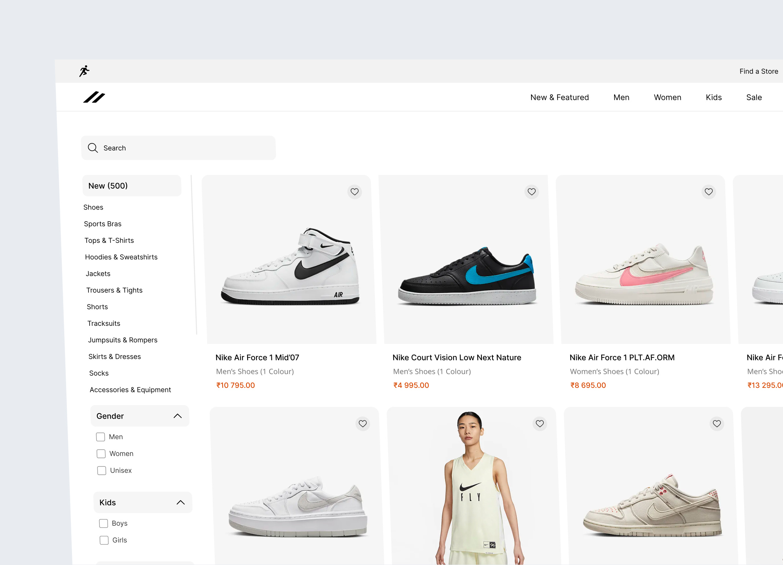The height and width of the screenshot is (565, 783).
Task: Favorite the Nike Court Vision Low Next Nature
Action: (531, 191)
